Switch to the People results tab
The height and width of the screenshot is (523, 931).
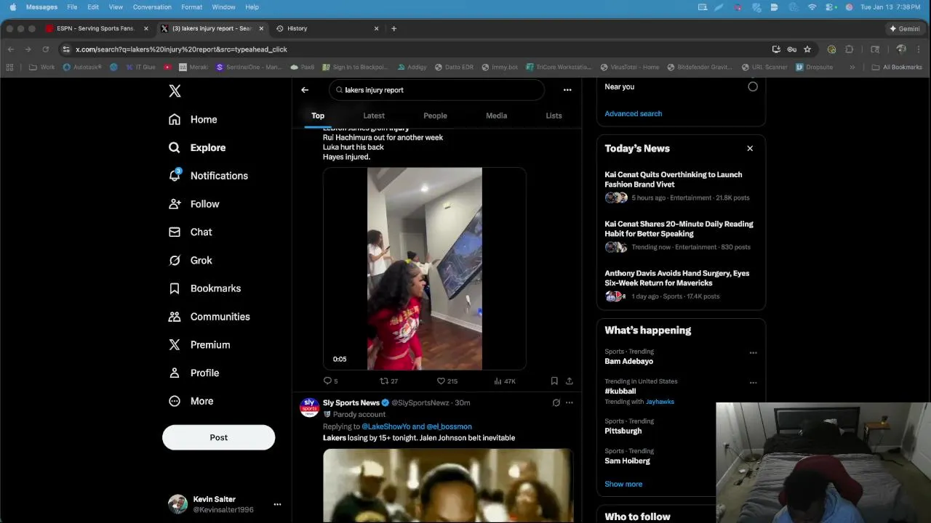435,115
